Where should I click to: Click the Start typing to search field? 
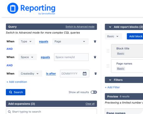coord(51,111)
